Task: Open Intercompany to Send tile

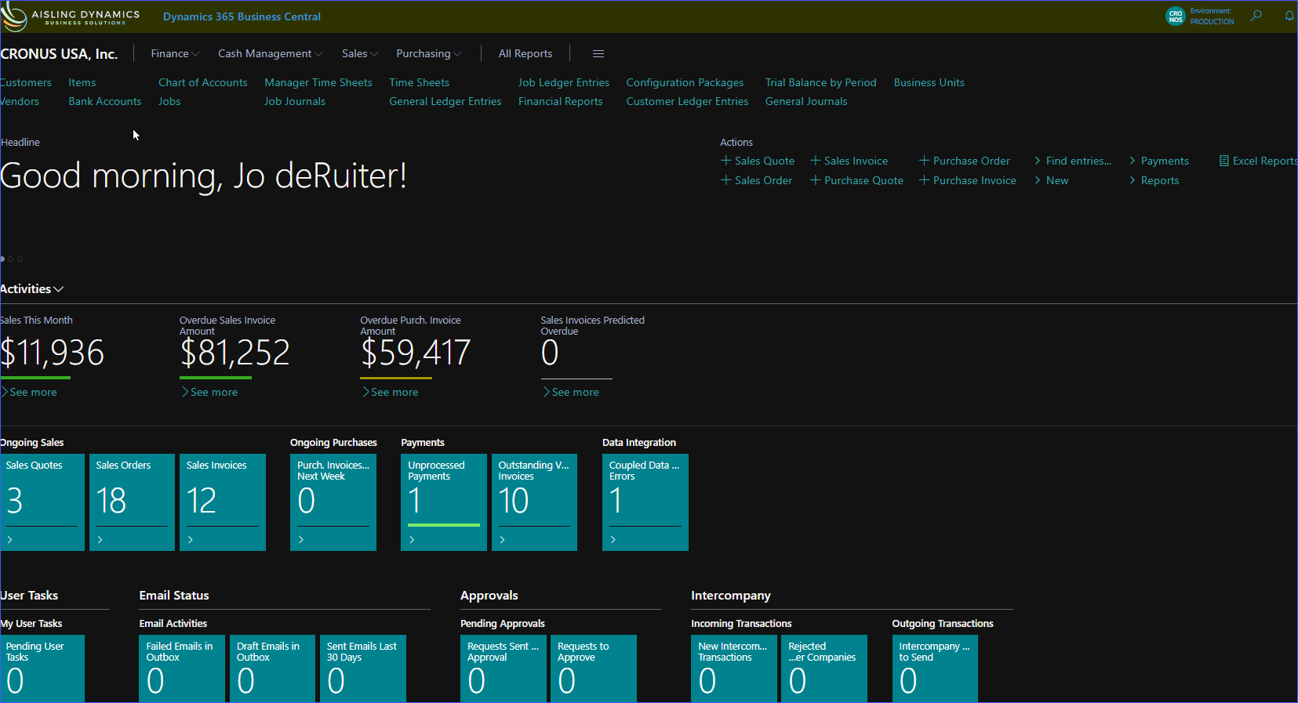Action: pos(935,669)
